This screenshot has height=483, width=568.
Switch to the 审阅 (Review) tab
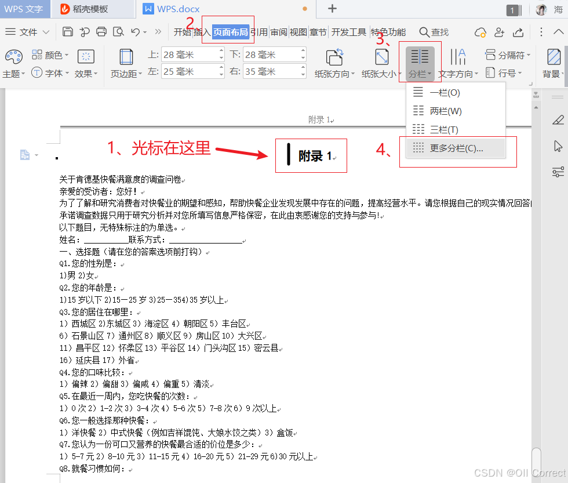[279, 32]
